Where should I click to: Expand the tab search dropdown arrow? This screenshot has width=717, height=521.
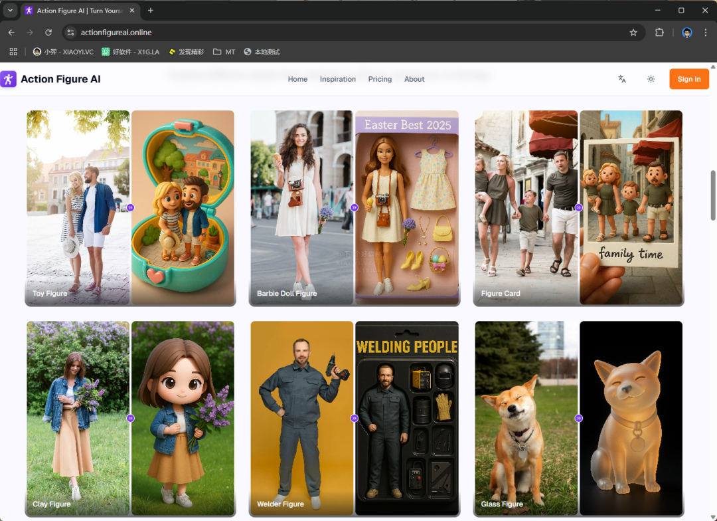tap(10, 11)
